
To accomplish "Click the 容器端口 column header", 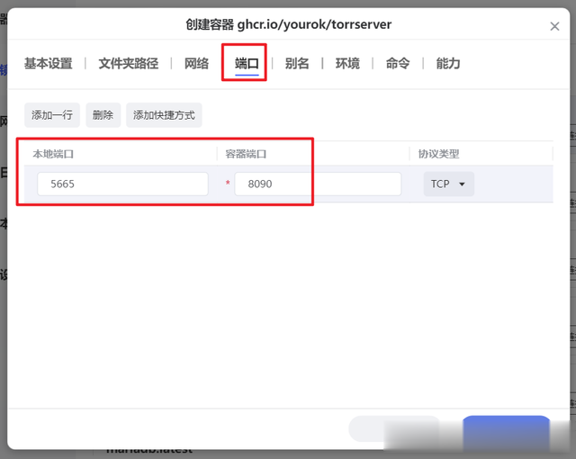I will tap(246, 154).
